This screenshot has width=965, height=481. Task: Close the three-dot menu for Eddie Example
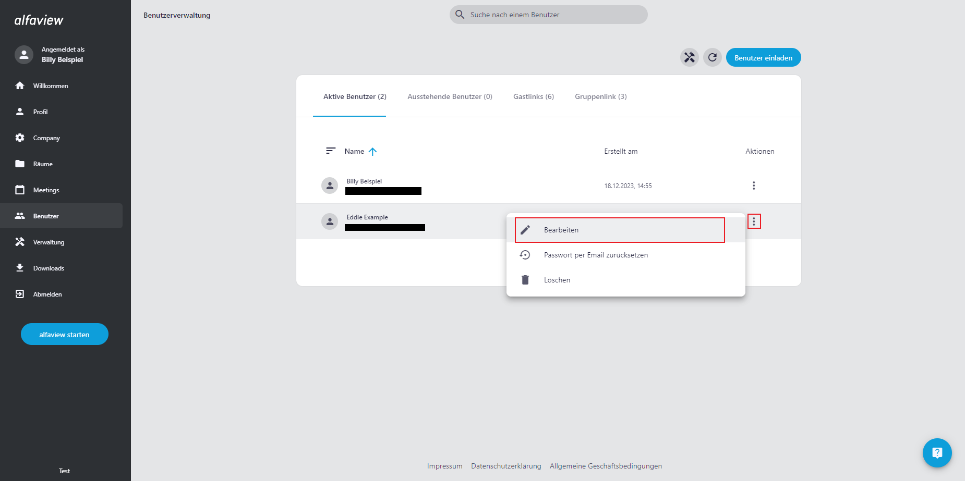pyautogui.click(x=754, y=221)
